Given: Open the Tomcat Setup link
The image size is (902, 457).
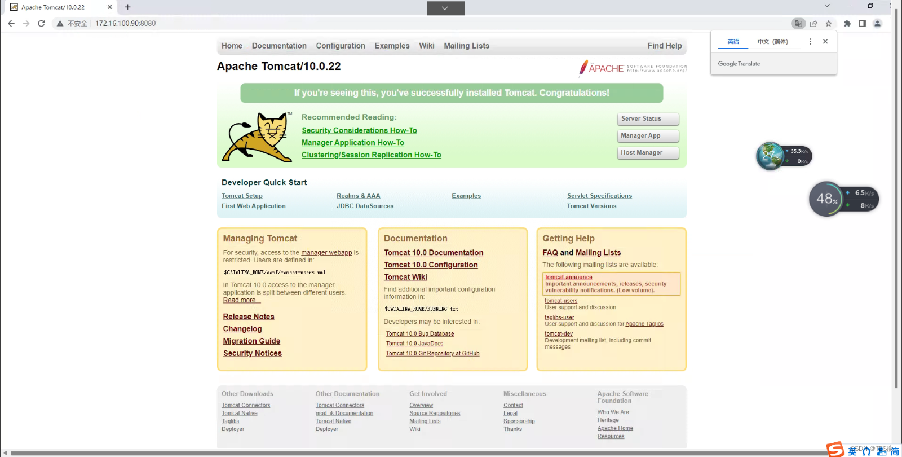Looking at the screenshot, I should 242,196.
